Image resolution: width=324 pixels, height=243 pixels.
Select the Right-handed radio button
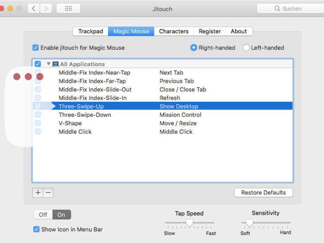(194, 48)
